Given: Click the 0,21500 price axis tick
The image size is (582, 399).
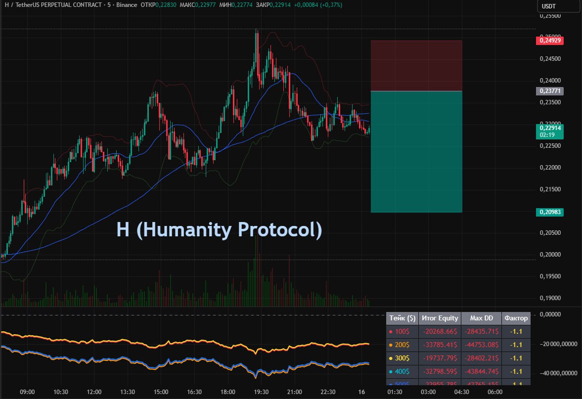Looking at the screenshot, I should [550, 189].
